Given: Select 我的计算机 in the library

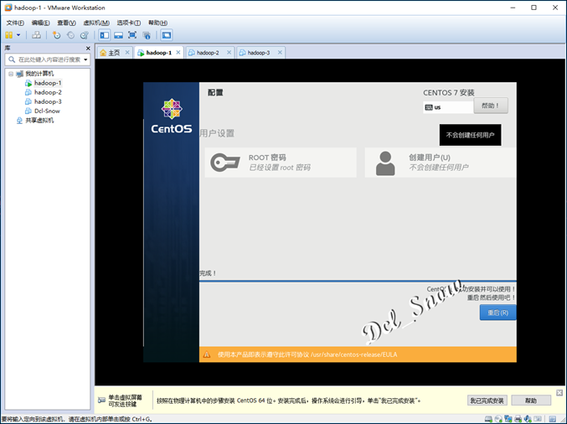Looking at the screenshot, I should pyautogui.click(x=39, y=74).
